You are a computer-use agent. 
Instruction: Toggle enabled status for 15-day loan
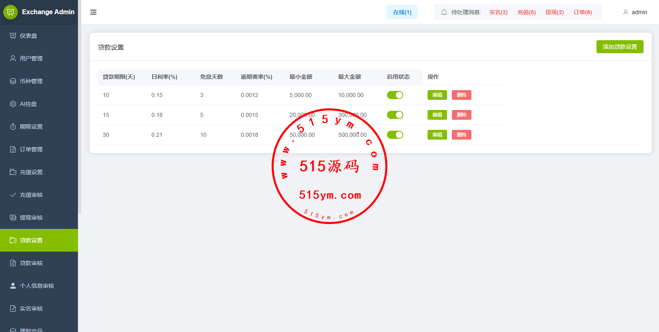[395, 115]
